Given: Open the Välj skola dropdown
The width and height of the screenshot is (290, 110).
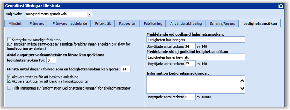Looking at the screenshot, I should click(x=89, y=14).
